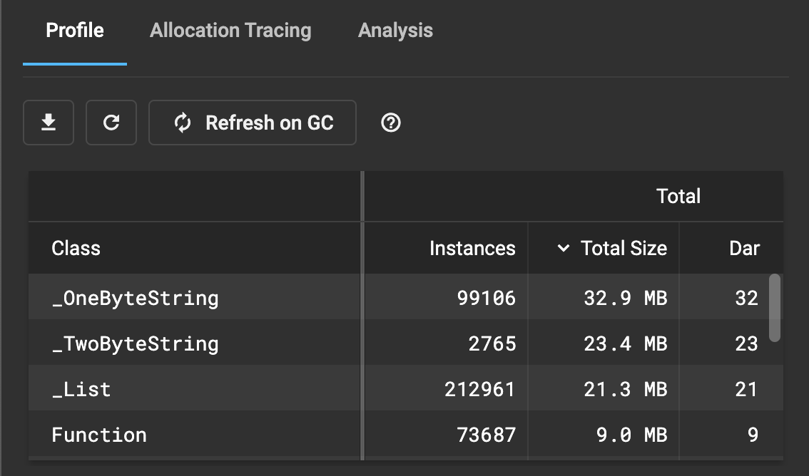Screen dimensions: 809x476
Task: Select the _OneByteString class row
Action: click(x=136, y=297)
